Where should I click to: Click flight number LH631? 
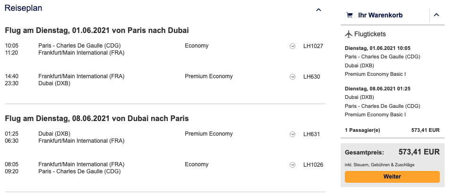[x=311, y=134]
